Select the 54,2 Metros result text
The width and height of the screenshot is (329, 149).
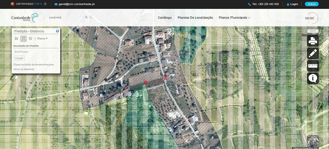tap(22, 52)
